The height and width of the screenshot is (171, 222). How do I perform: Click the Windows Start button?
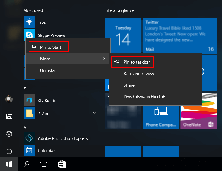coord(9,164)
